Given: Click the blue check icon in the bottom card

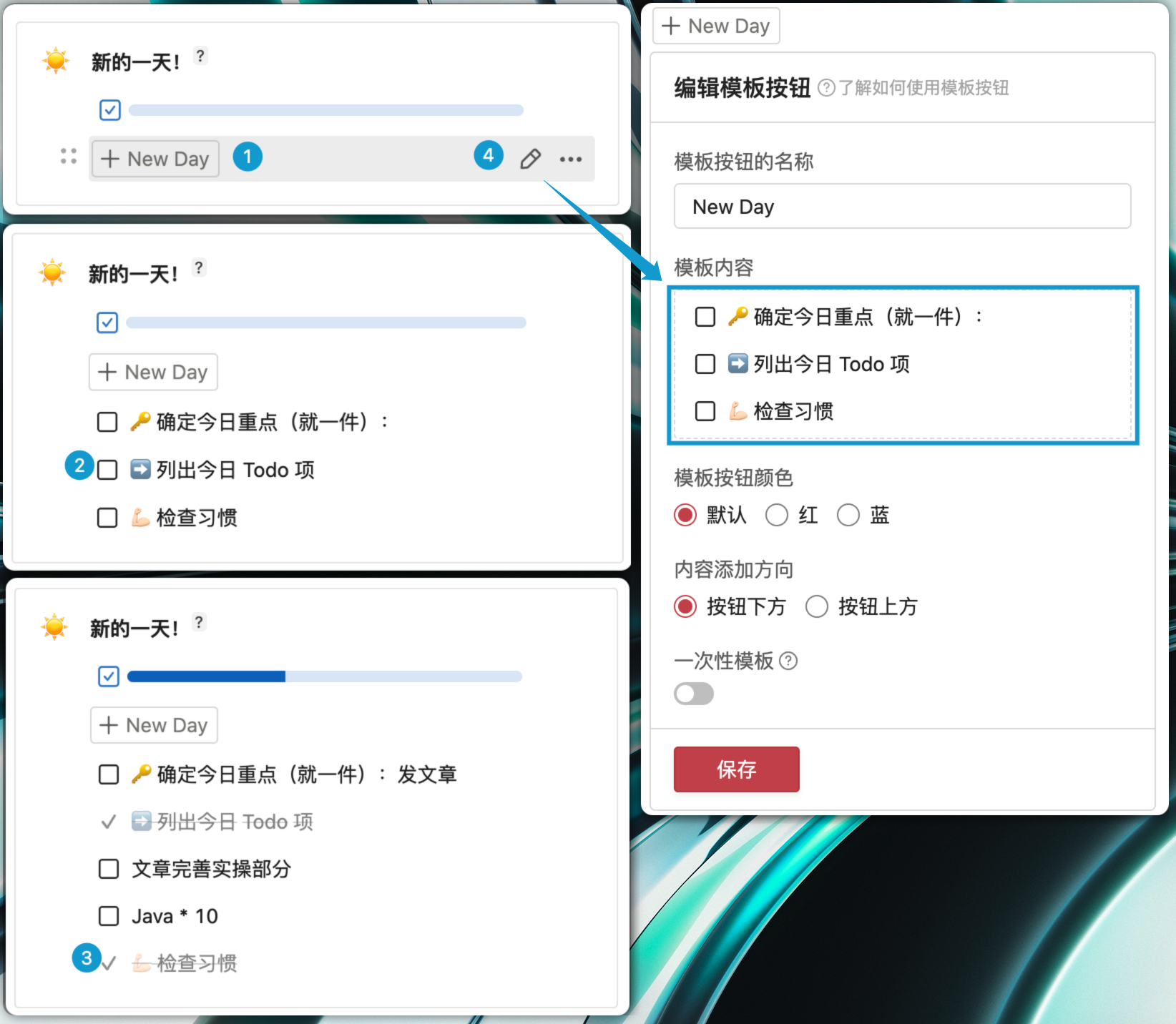Looking at the screenshot, I should tap(109, 676).
